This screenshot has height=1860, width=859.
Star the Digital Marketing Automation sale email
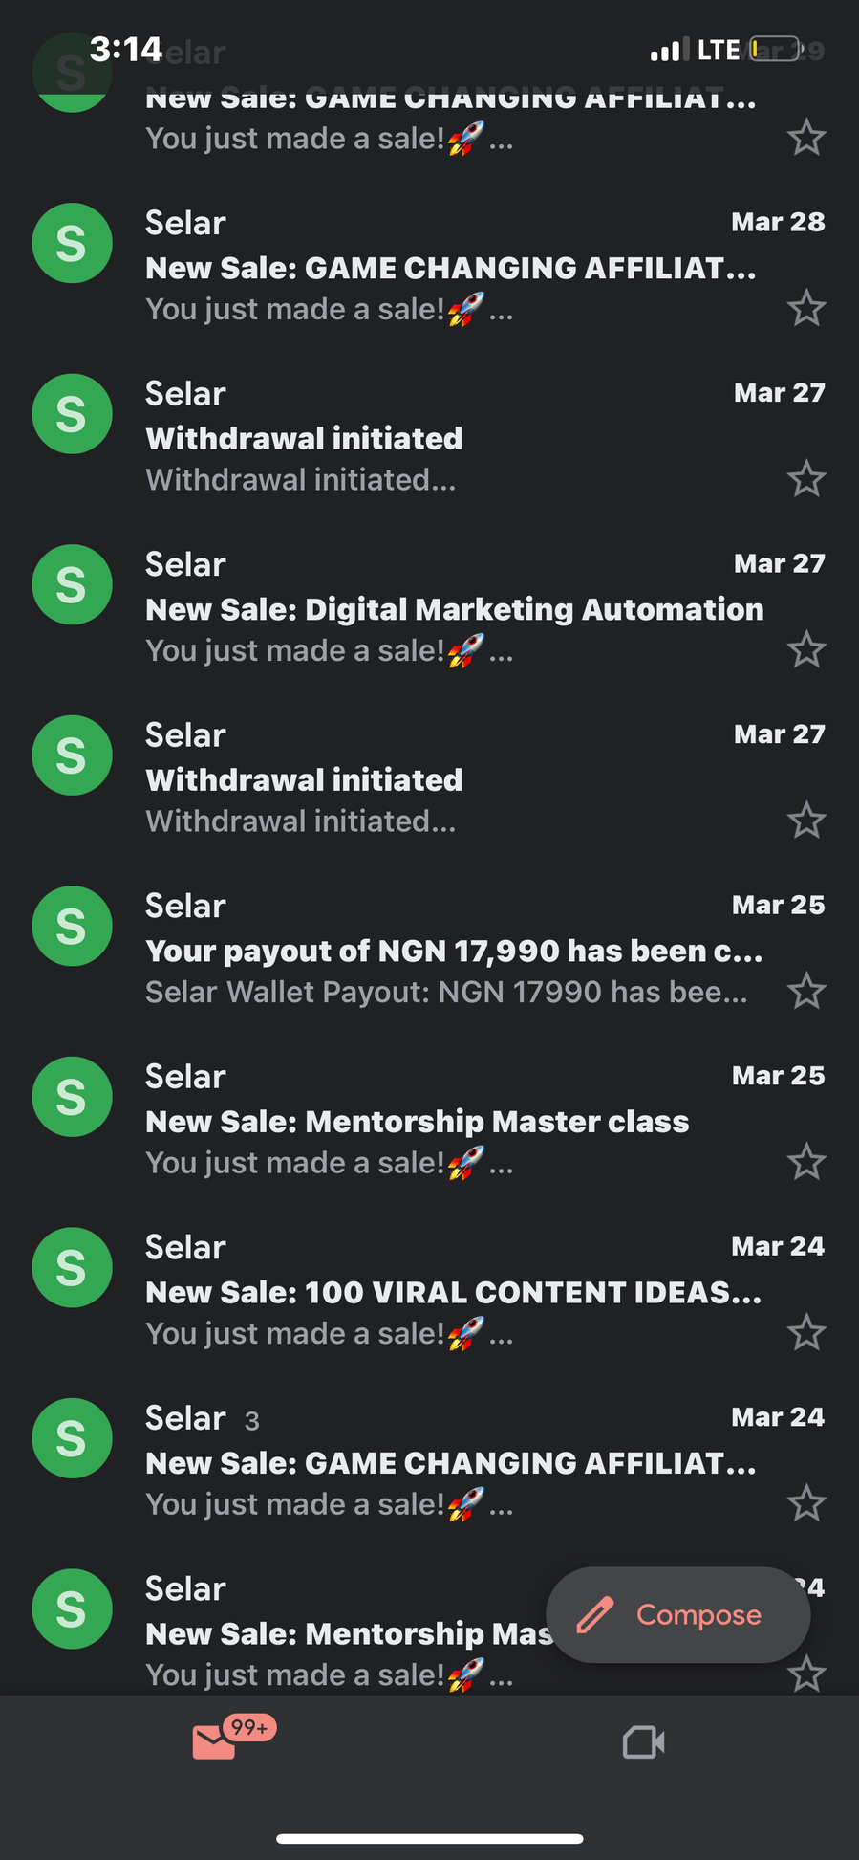806,650
